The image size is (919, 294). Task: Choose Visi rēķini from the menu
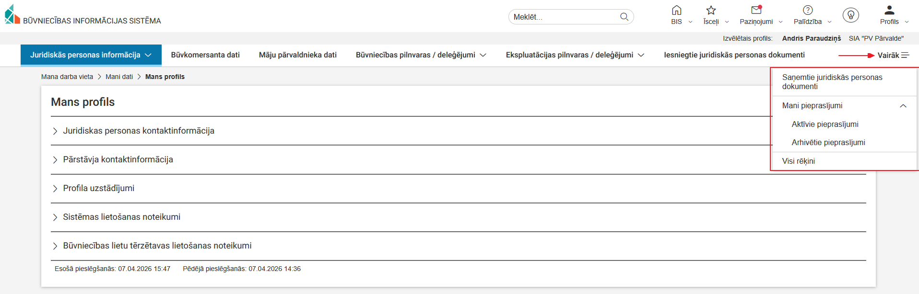click(x=799, y=161)
